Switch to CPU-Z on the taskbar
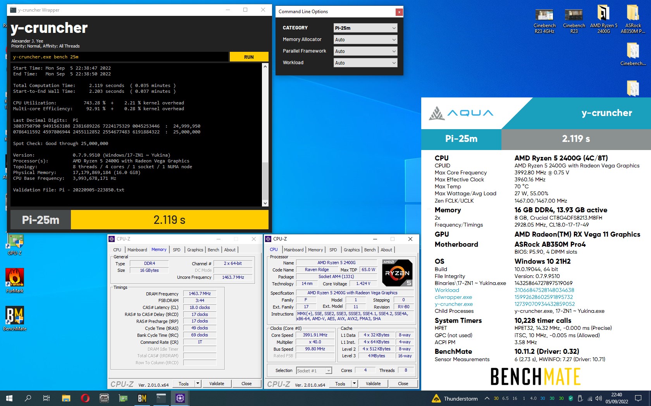The width and height of the screenshot is (651, 406). (180, 398)
